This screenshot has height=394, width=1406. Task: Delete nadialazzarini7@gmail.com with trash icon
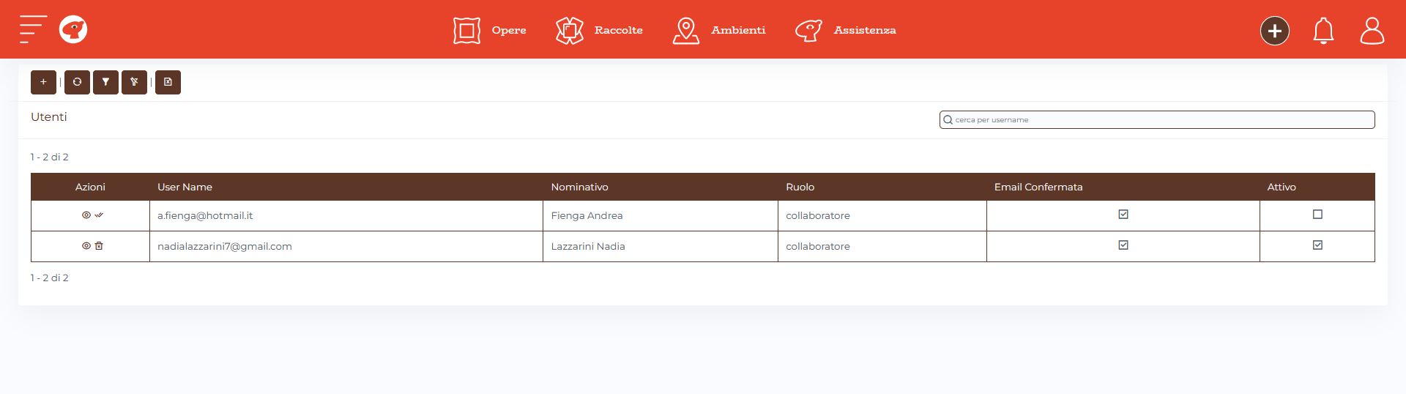99,246
